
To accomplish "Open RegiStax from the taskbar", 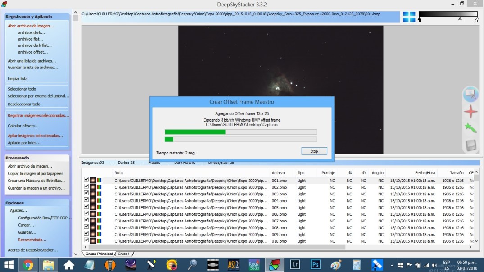I will click(253, 265).
